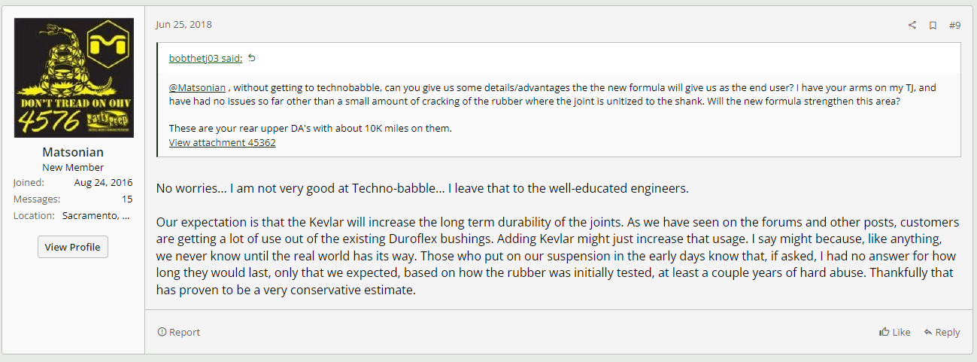Open 'bobthetj03 said:' quote source link
977x362 pixels.
[205, 58]
